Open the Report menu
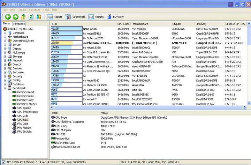The height and width of the screenshot is (165, 251). [22, 10]
